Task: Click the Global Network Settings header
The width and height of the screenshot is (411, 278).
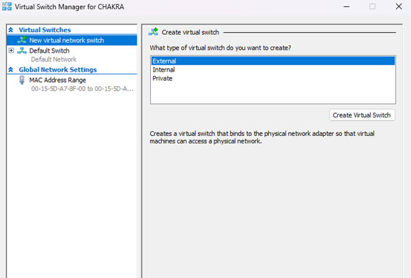Action: [58, 70]
